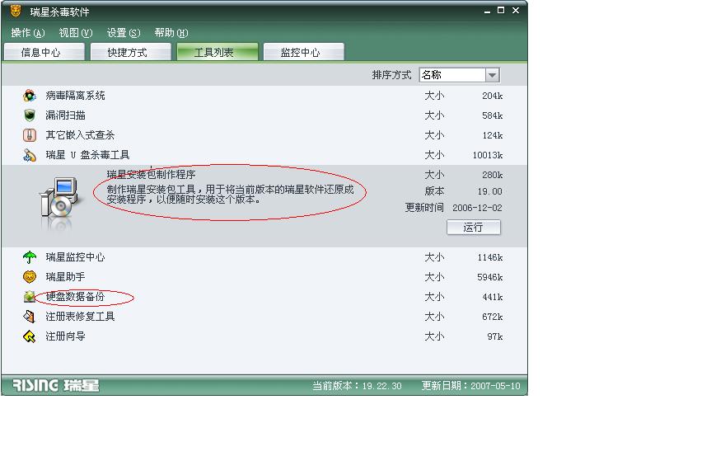Open the 视图(V) menu
Viewport: 711px width, 456px height.
(76, 33)
